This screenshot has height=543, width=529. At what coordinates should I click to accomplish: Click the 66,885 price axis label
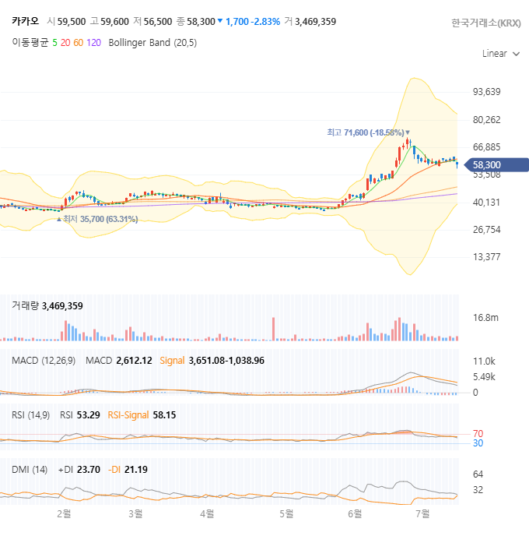[486, 147]
